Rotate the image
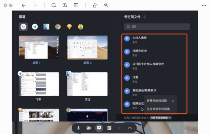 95,5
